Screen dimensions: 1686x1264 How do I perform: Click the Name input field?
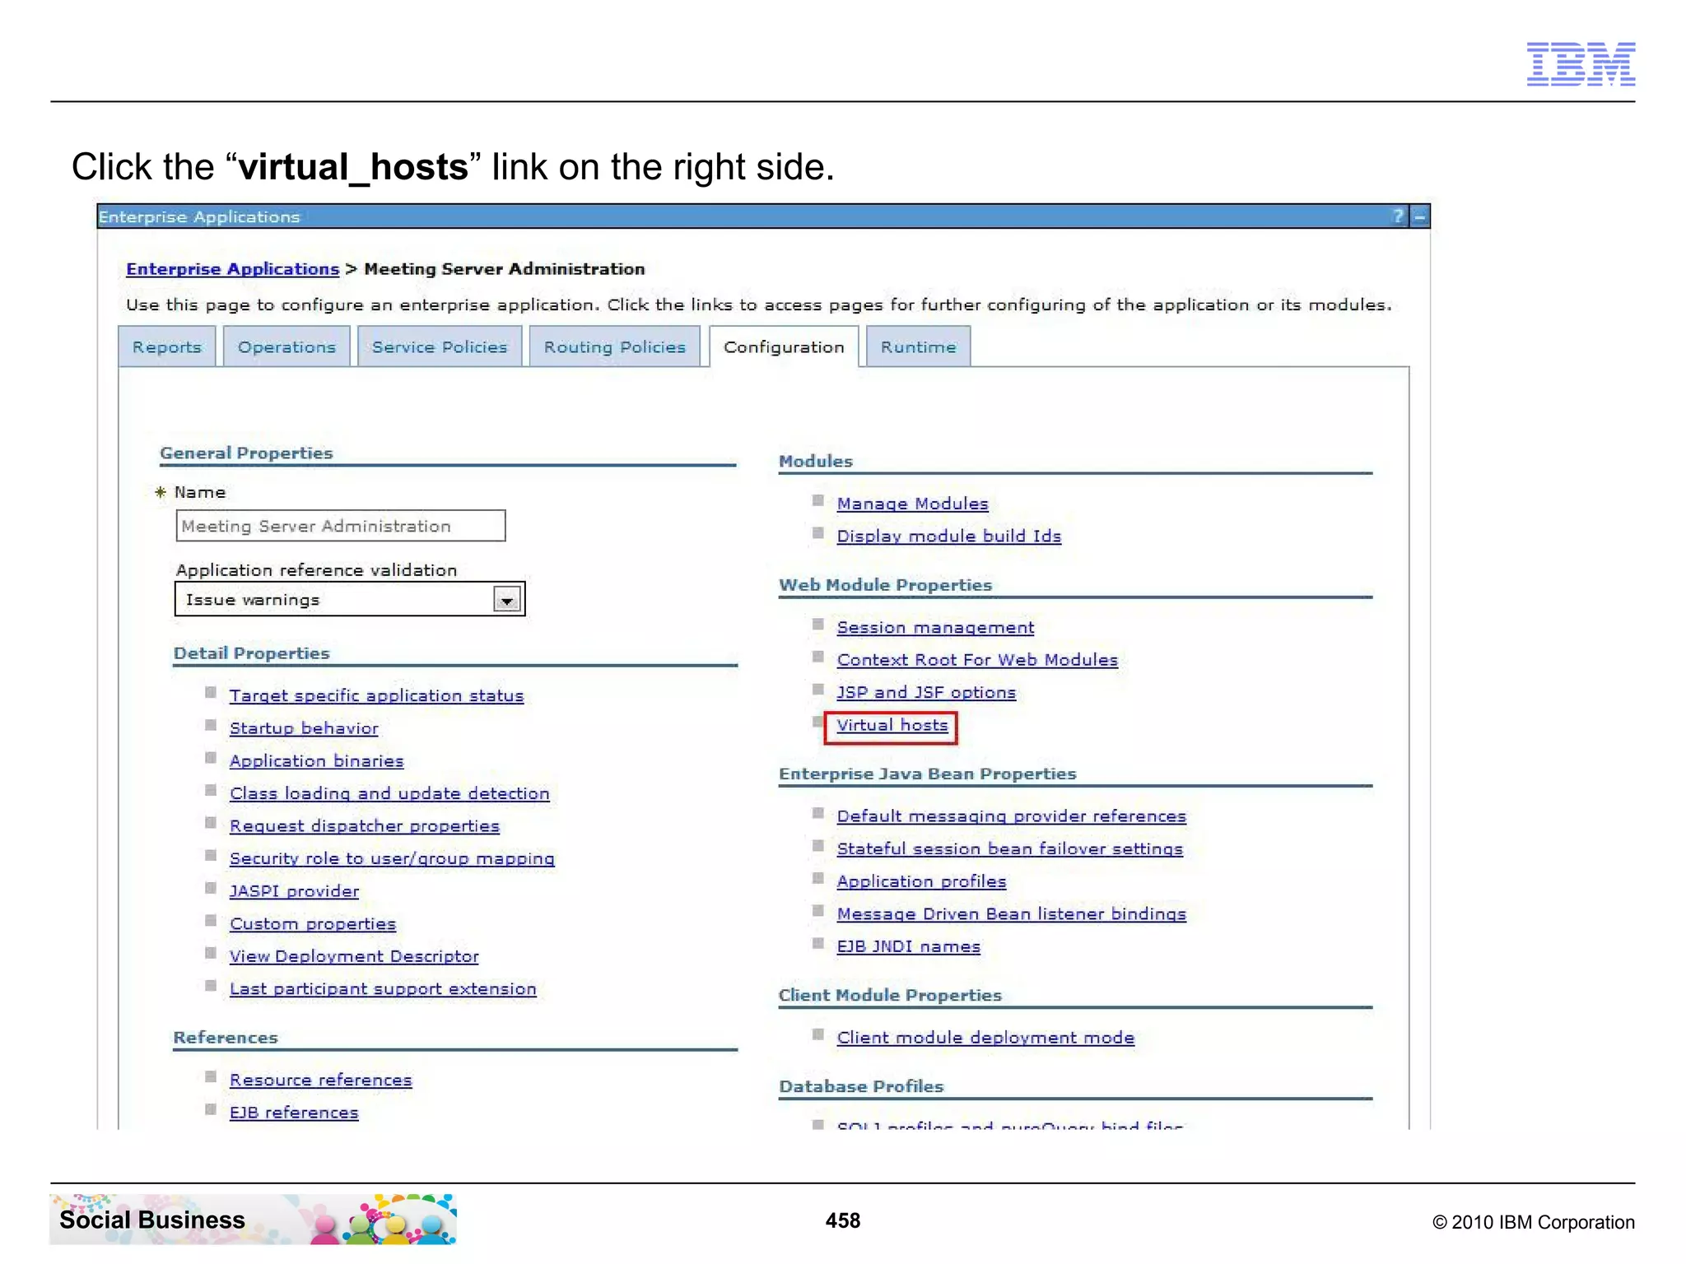click(341, 526)
